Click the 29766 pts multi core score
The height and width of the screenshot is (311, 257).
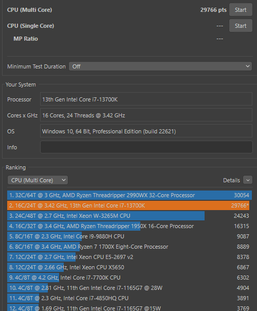[x=213, y=10]
